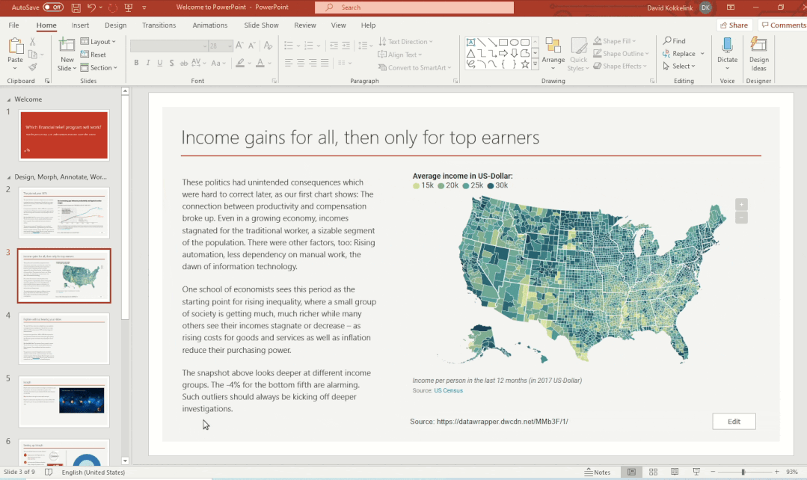807x480 pixels.
Task: Select the oval shape in gallery
Action: point(514,42)
